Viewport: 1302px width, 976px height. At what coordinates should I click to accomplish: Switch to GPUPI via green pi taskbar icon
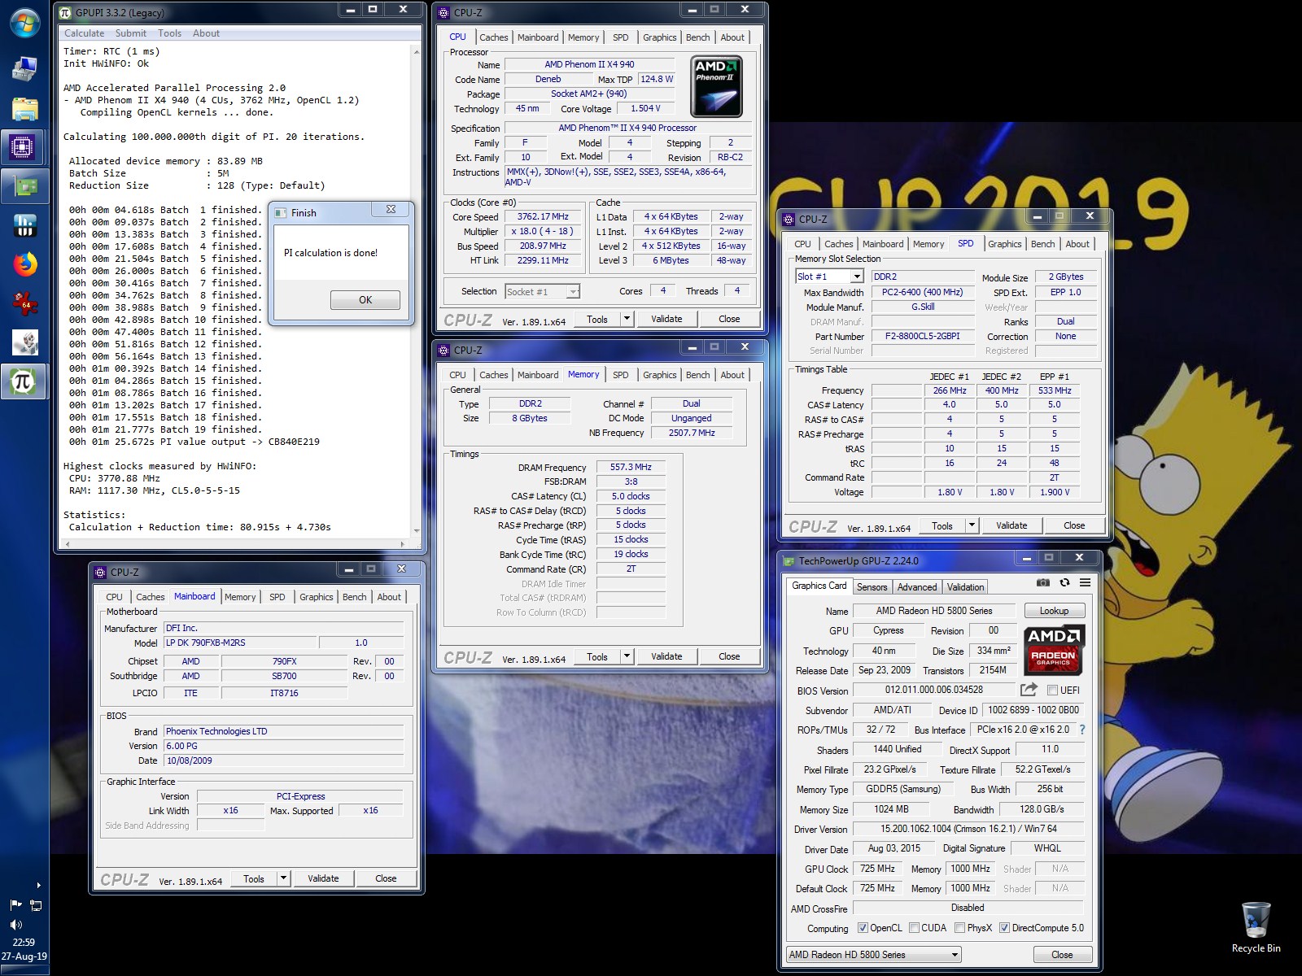(x=23, y=381)
